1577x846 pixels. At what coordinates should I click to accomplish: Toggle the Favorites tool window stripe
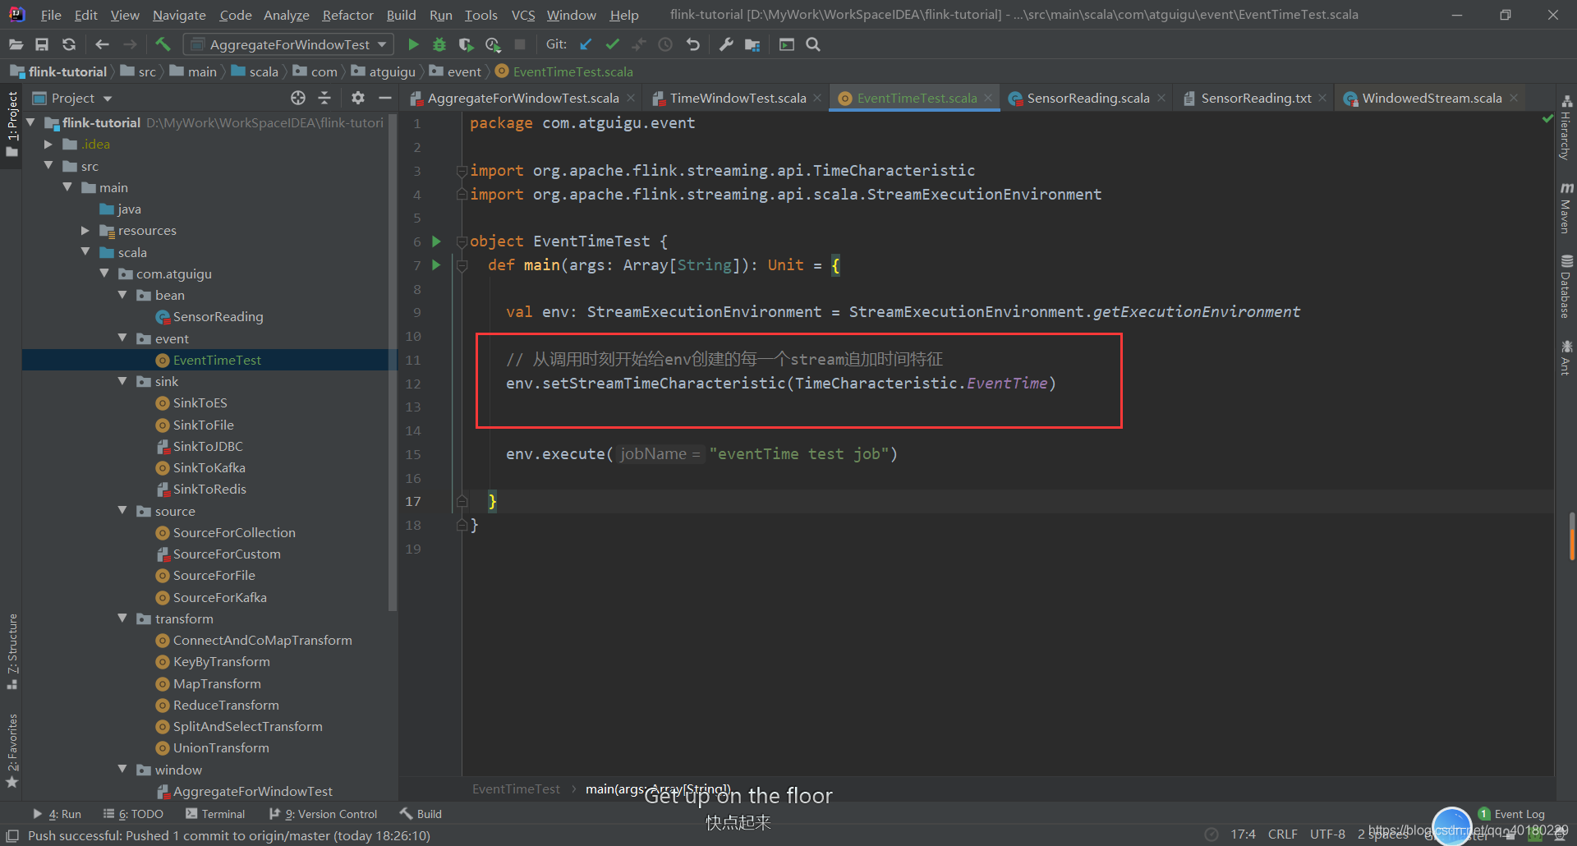pos(11,751)
